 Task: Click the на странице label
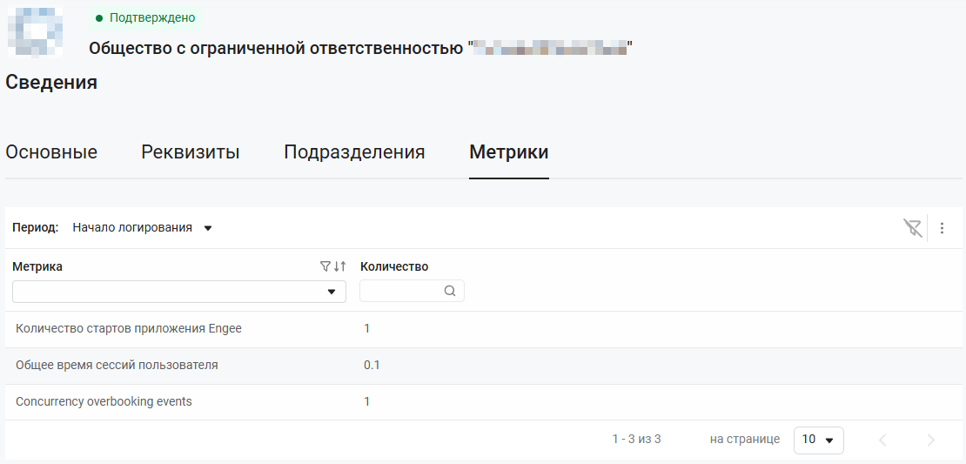point(745,440)
